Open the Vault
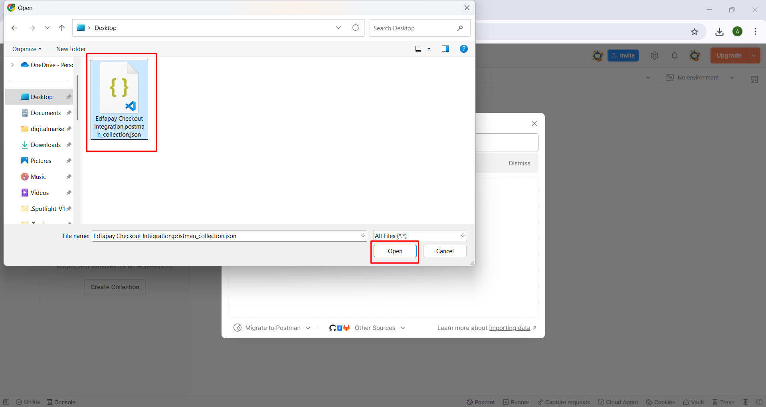 [x=693, y=402]
